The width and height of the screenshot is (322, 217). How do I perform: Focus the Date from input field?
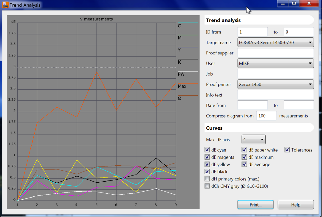(253, 105)
